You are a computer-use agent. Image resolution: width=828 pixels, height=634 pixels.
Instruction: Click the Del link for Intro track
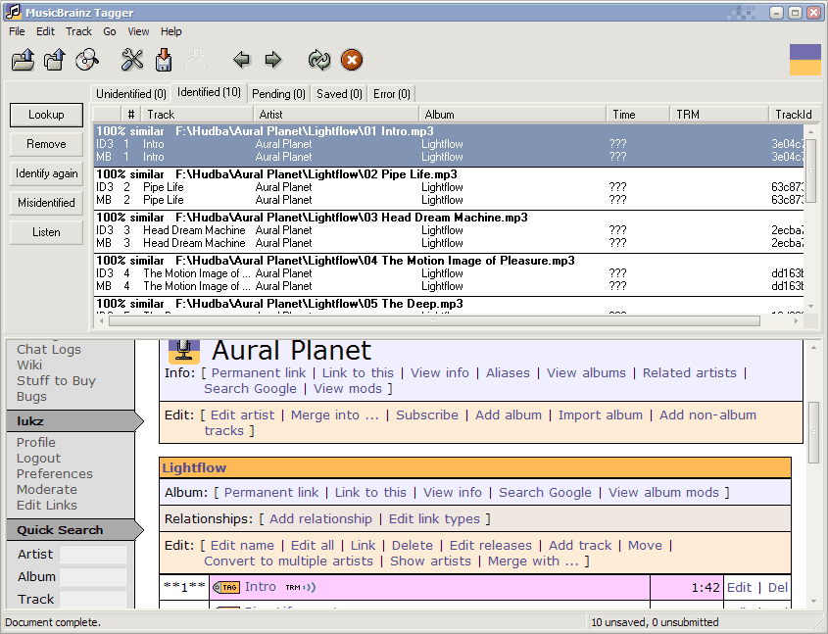(778, 588)
